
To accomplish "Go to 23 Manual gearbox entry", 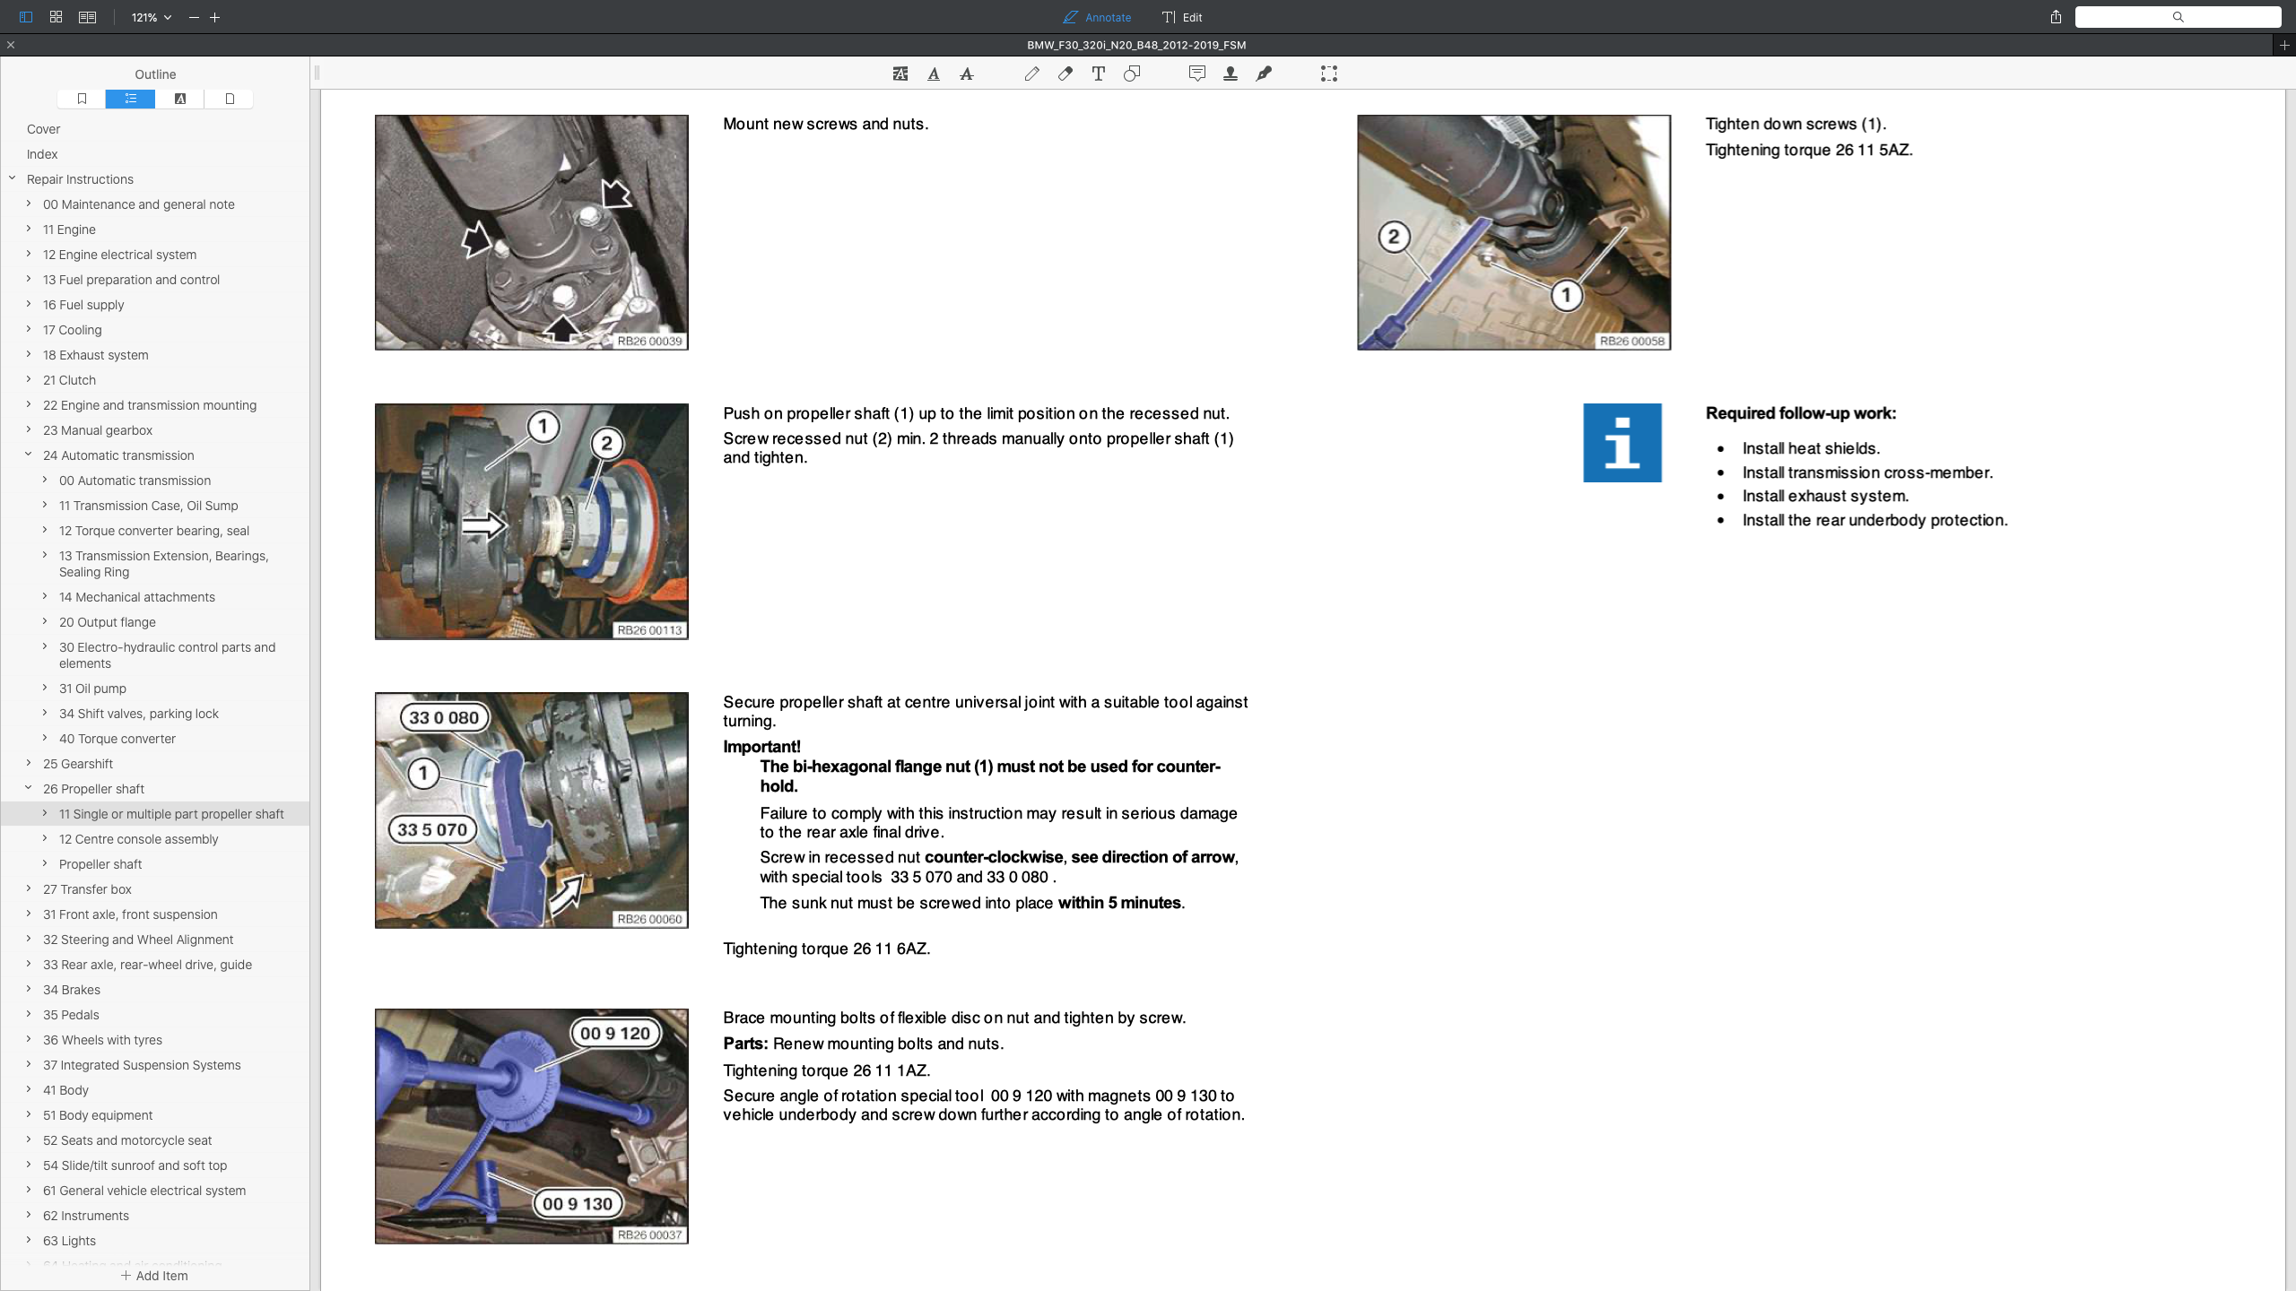I will point(98,430).
